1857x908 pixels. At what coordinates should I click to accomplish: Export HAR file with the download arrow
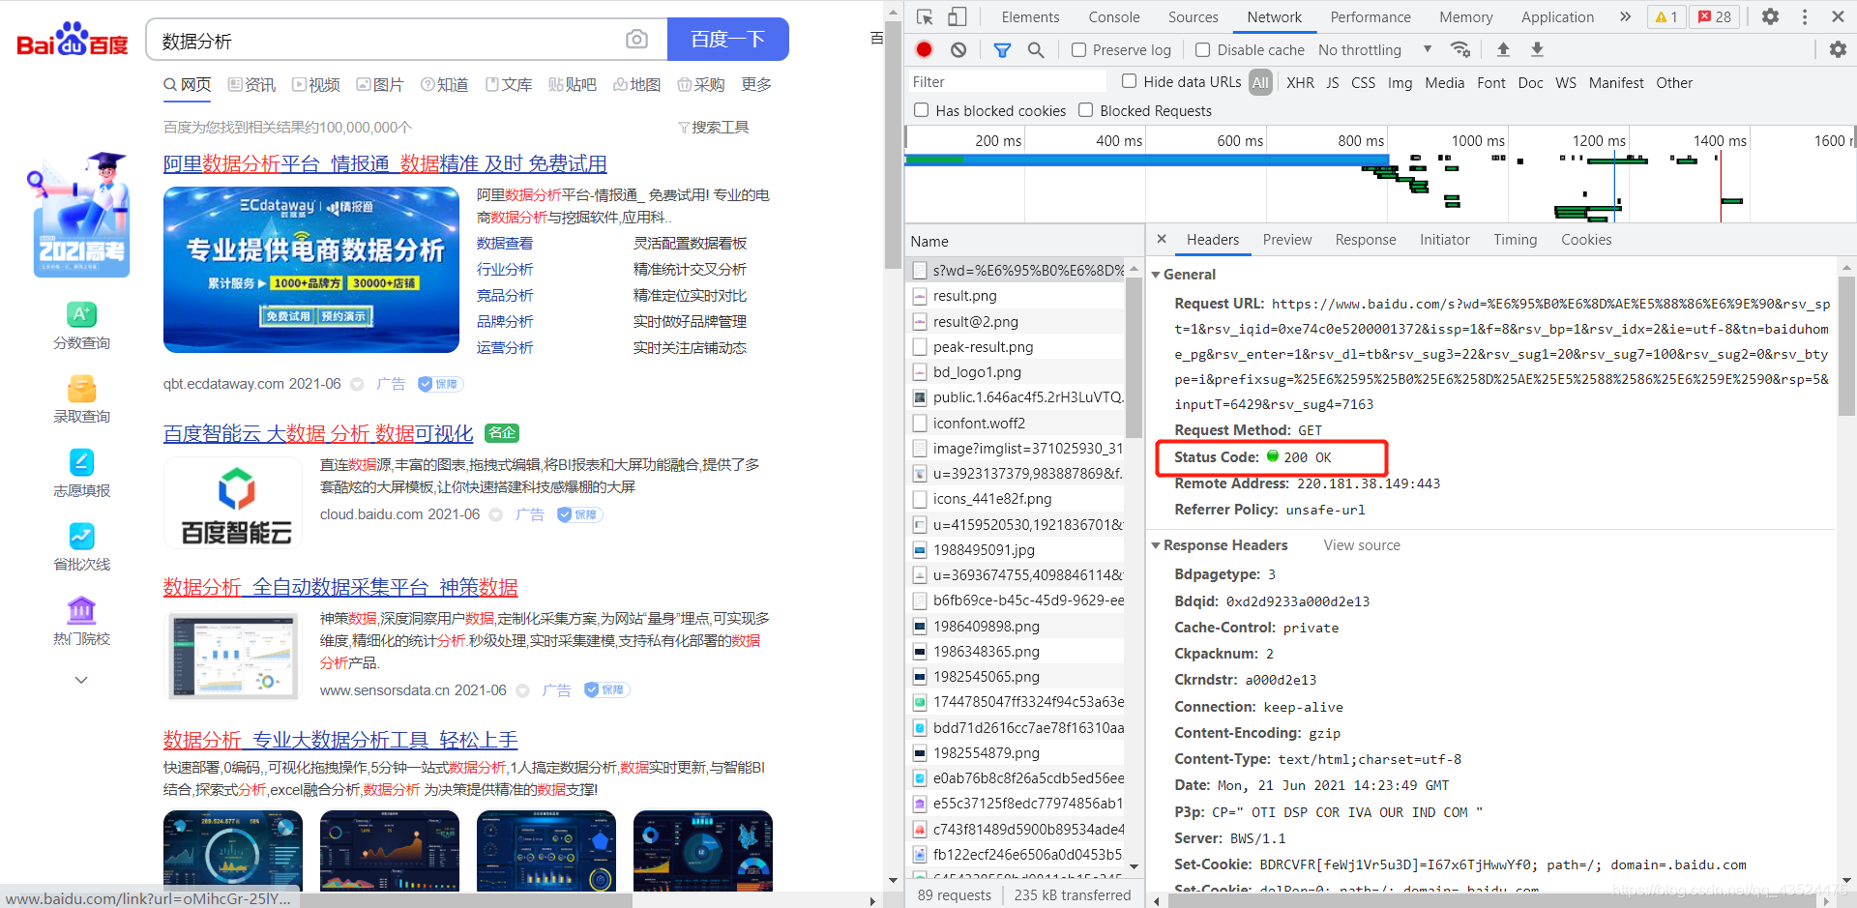pyautogui.click(x=1537, y=49)
